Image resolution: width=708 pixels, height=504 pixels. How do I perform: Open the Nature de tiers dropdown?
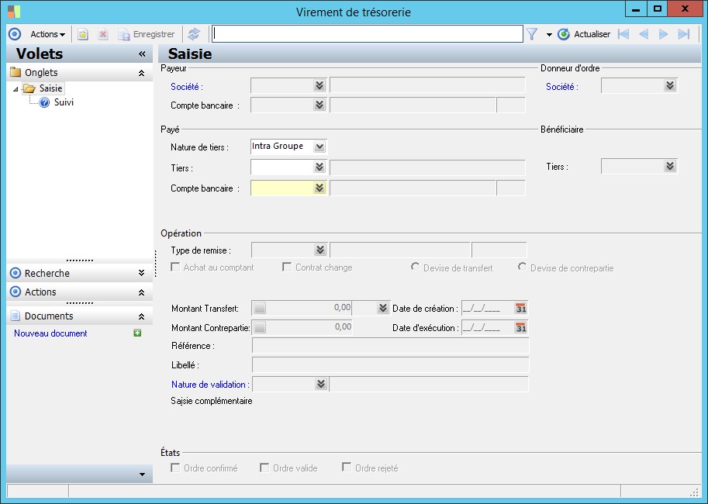[x=319, y=147]
